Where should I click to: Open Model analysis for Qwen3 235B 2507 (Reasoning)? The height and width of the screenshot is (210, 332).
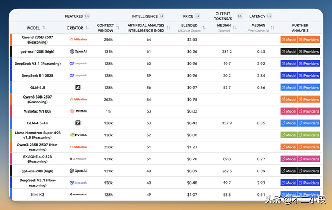289,39
